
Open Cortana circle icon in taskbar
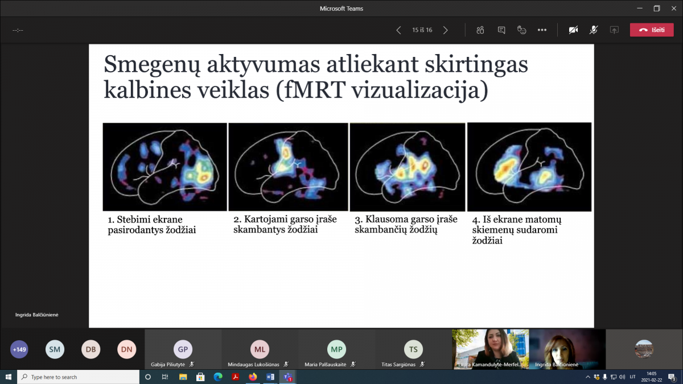(148, 377)
